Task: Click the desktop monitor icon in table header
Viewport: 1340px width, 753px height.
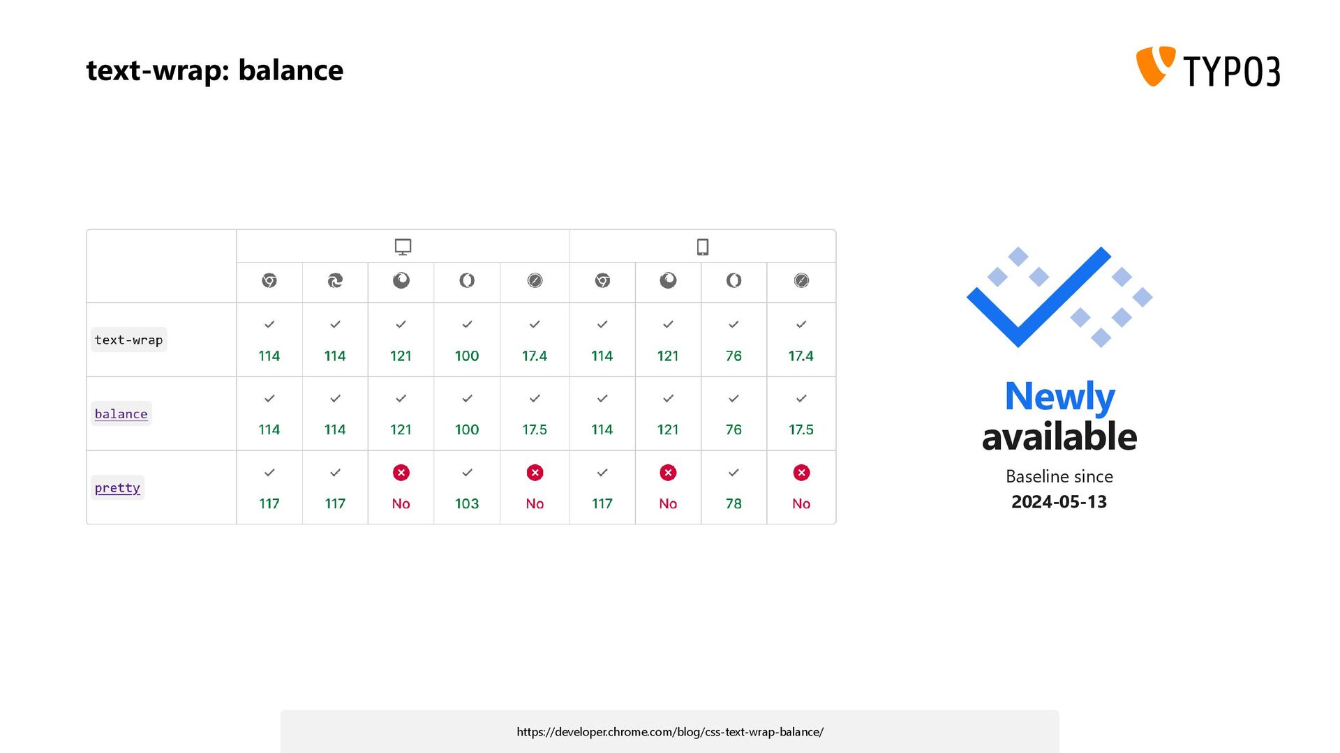Action: [403, 247]
